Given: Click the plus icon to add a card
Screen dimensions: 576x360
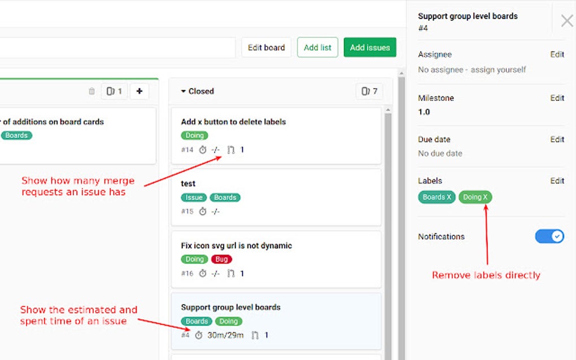Looking at the screenshot, I should tap(139, 91).
